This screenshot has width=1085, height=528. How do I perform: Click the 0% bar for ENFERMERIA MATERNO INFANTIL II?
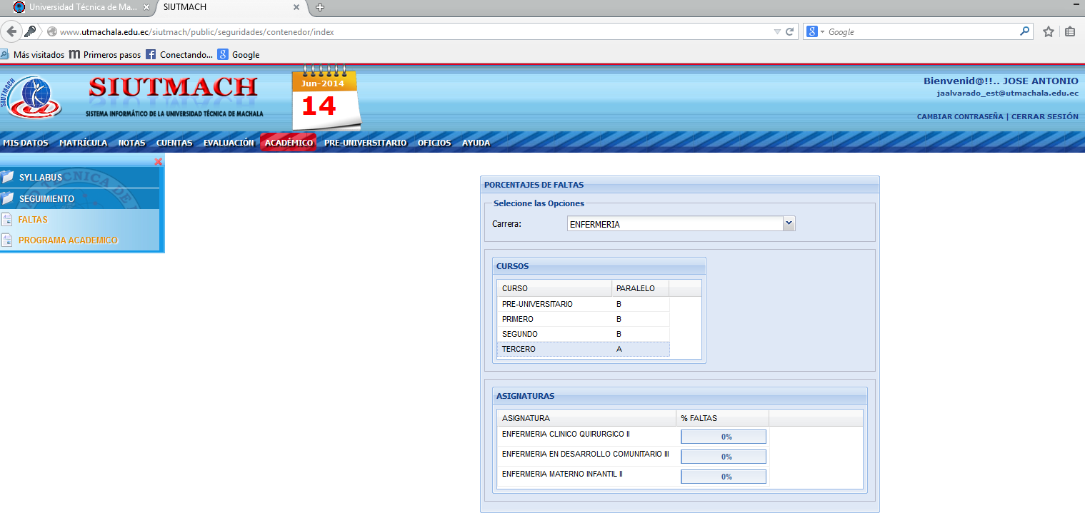(x=724, y=477)
